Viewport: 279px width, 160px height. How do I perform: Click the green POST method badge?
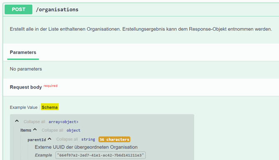18,10
